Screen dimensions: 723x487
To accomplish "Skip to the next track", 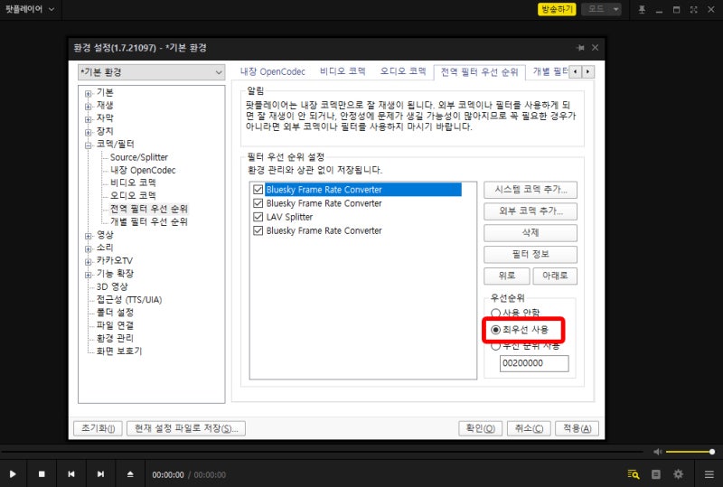I will [100, 474].
